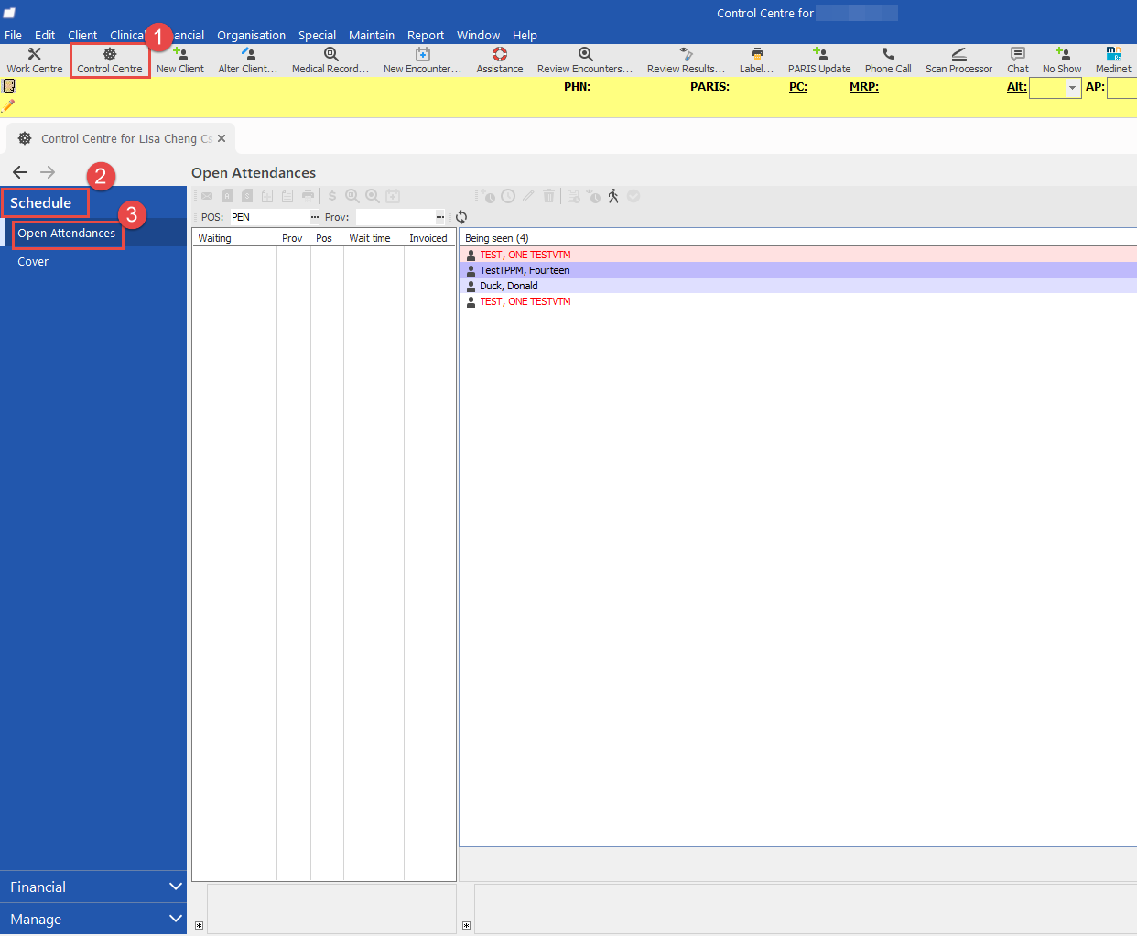Click the New Client toolbar icon
Image resolution: width=1137 pixels, height=936 pixels.
(179, 60)
